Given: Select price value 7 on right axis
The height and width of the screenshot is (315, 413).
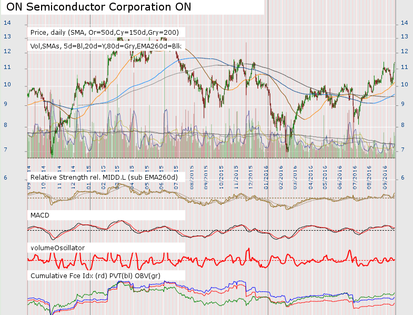Looking at the screenshot, I should click(x=402, y=150).
